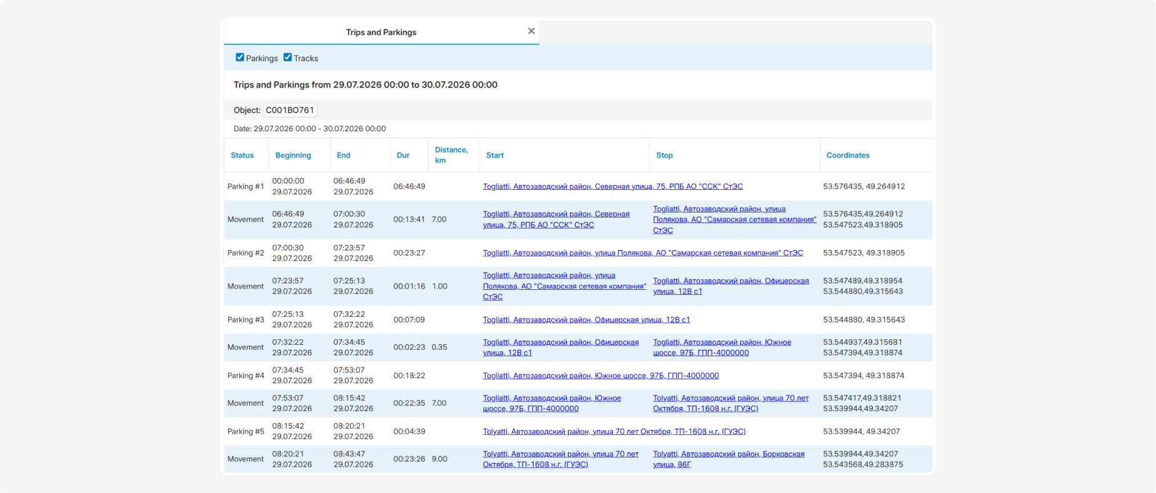
Task: Click distance 0.35 in movement row
Action: click(439, 347)
